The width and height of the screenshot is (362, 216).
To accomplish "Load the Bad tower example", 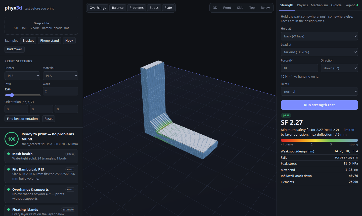I will pos(15,49).
